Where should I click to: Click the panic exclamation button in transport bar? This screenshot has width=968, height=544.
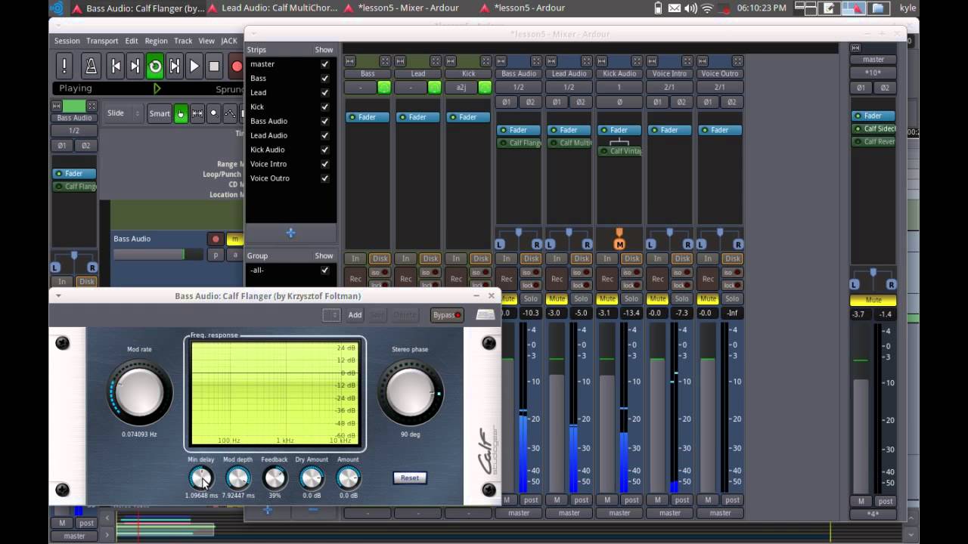[64, 66]
